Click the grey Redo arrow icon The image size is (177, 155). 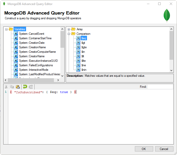point(31,87)
